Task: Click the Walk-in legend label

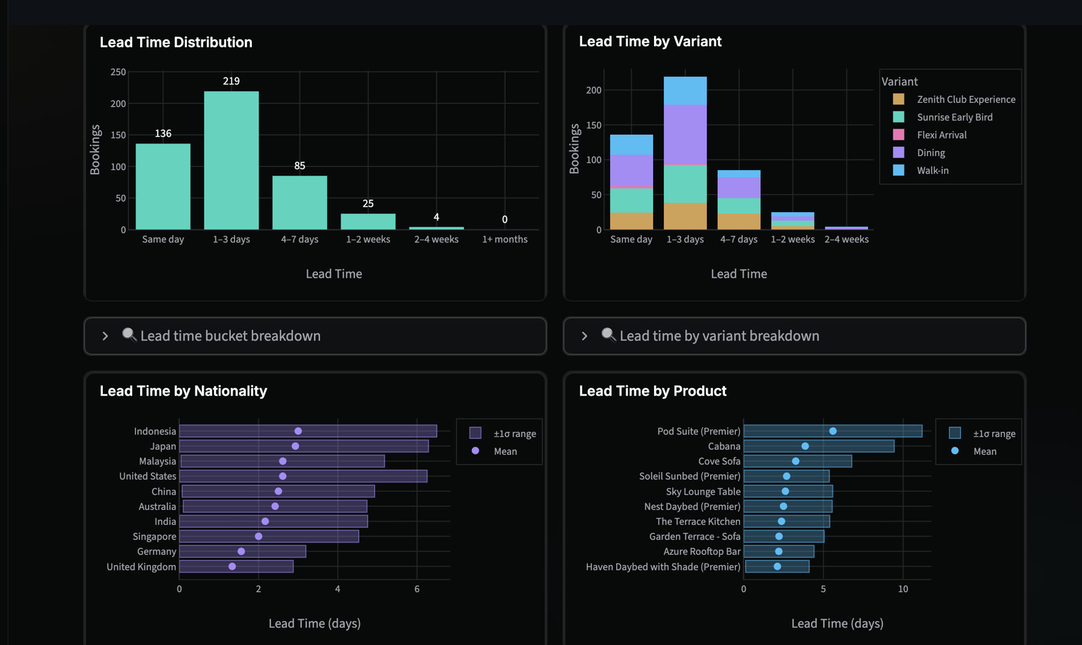Action: (933, 170)
